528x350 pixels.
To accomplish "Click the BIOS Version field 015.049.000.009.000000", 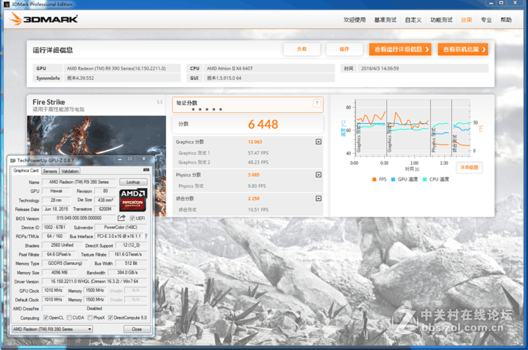I will [x=79, y=218].
